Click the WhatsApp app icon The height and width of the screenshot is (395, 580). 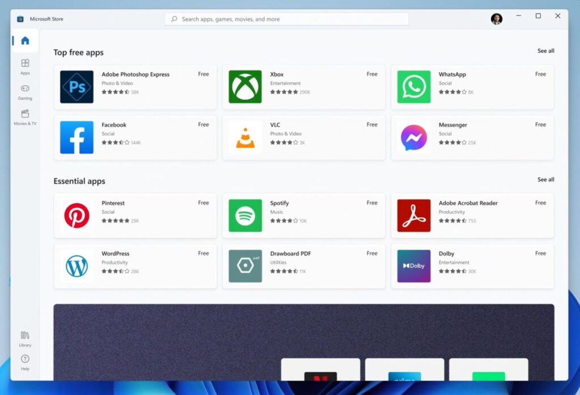click(x=413, y=87)
